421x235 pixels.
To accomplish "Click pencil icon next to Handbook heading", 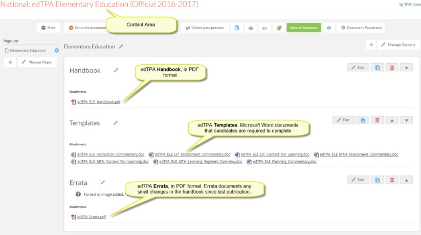I will point(116,70).
